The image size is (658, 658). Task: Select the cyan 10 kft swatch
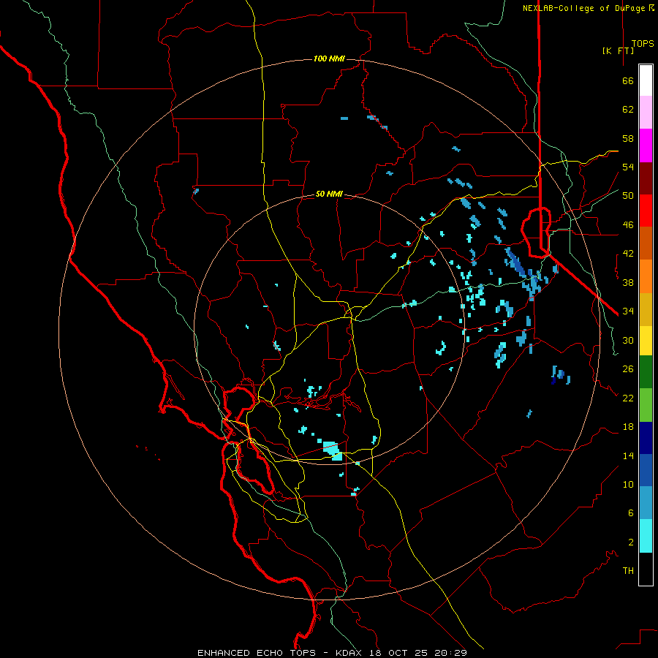[x=646, y=536]
